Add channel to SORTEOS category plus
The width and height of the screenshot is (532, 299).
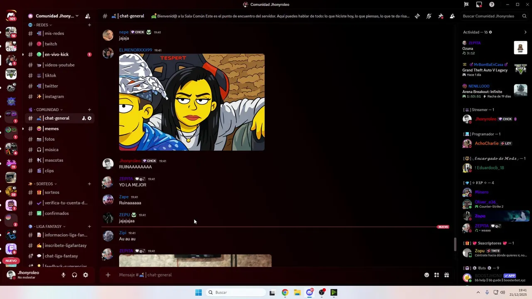pyautogui.click(x=89, y=184)
